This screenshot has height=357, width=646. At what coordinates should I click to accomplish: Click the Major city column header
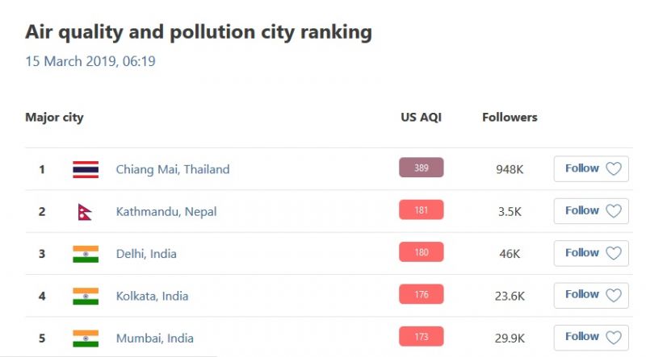tap(54, 118)
